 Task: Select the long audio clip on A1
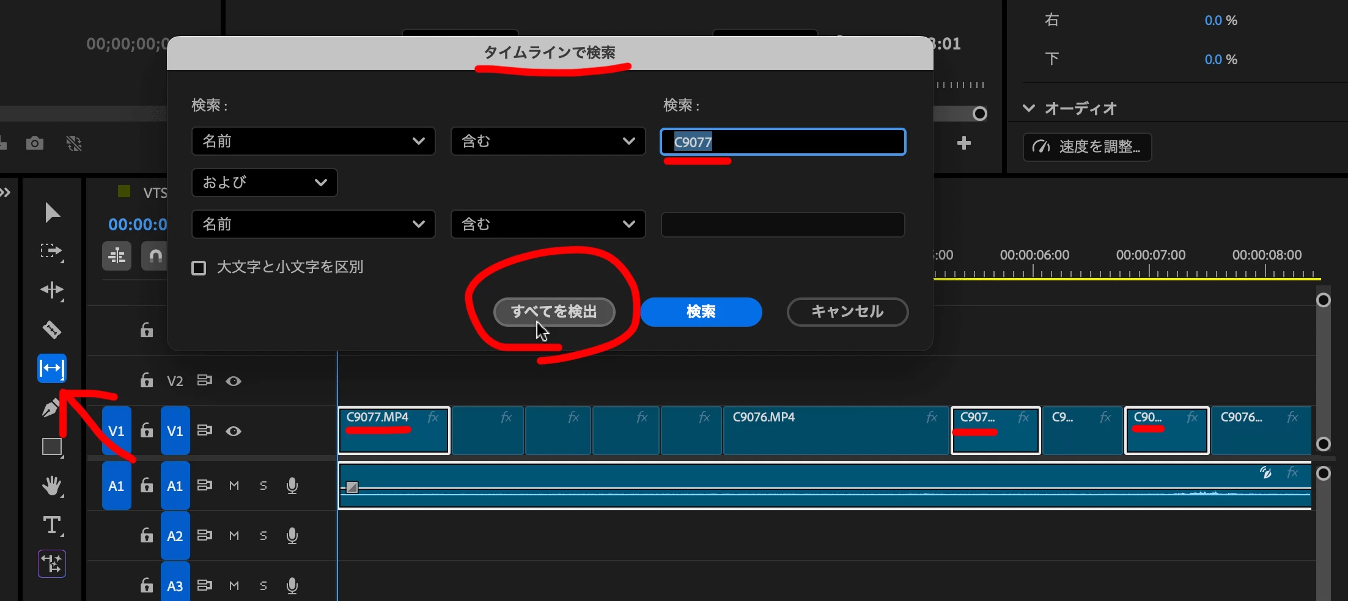coord(825,486)
